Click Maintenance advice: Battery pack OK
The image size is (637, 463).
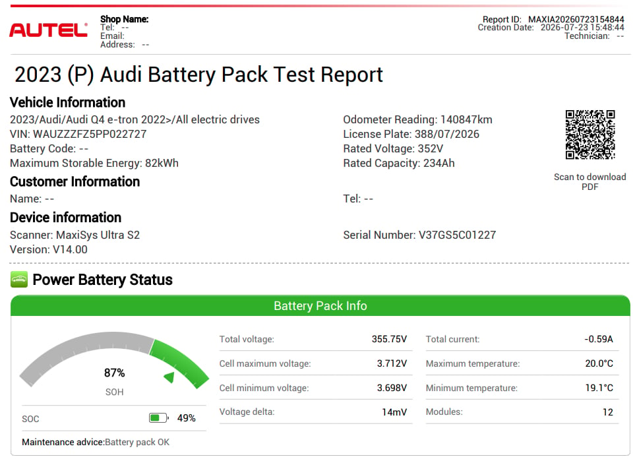click(x=96, y=443)
